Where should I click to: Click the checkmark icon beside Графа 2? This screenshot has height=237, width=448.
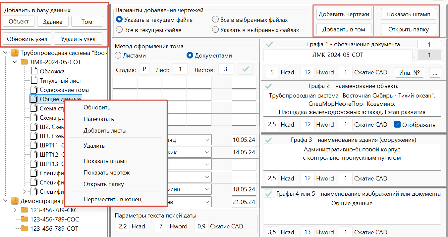coord(269,86)
